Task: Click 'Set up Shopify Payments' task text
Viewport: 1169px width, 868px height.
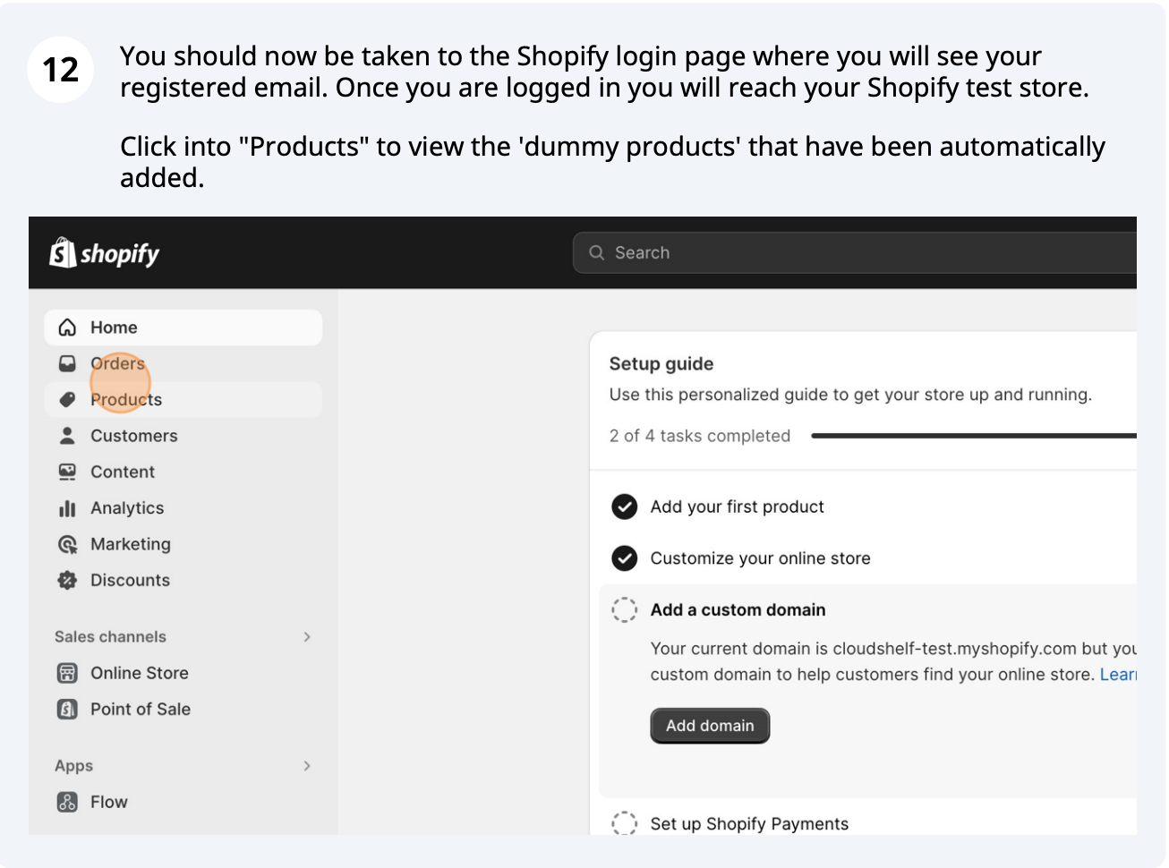Action: 749,823
